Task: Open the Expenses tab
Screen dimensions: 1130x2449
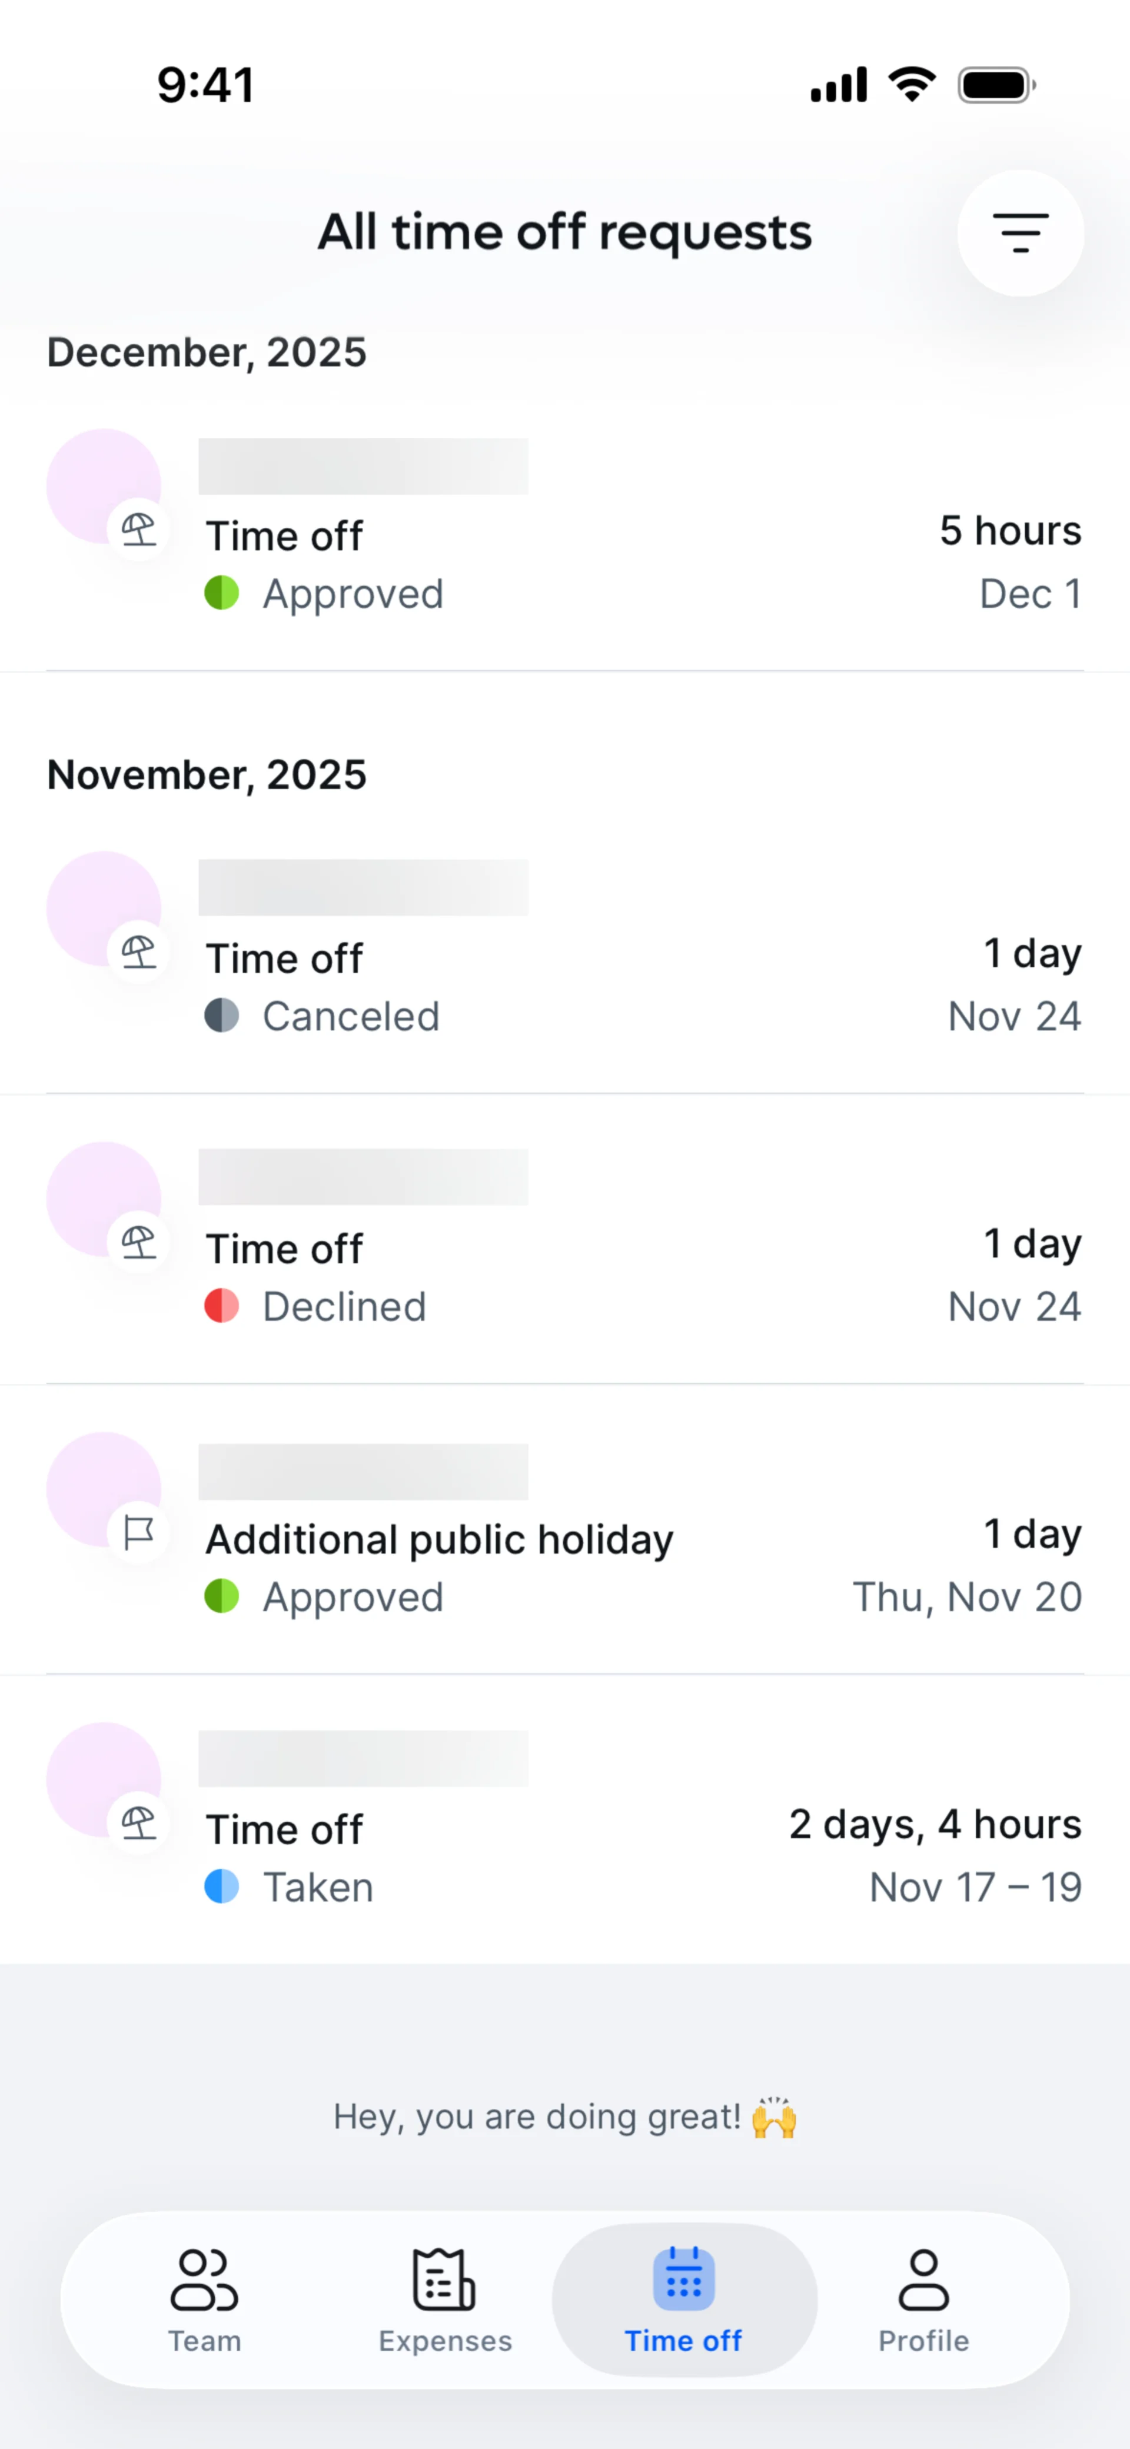Action: (444, 2299)
